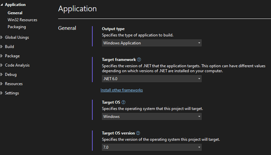The height and width of the screenshot is (155, 271).
Task: Collapse the Application tree node arrow
Action: click(2, 5)
